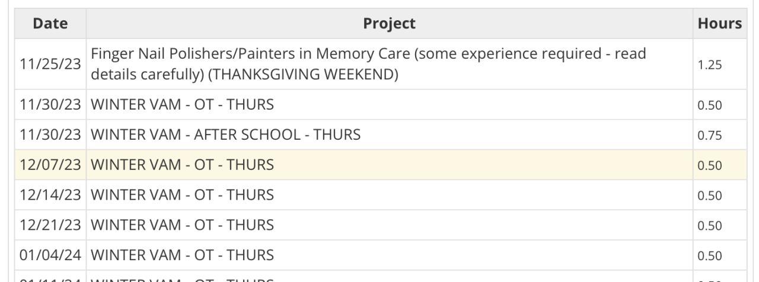The height and width of the screenshot is (282, 759).
Task: Click the first 11/30/23 date cell
Action: (x=50, y=105)
